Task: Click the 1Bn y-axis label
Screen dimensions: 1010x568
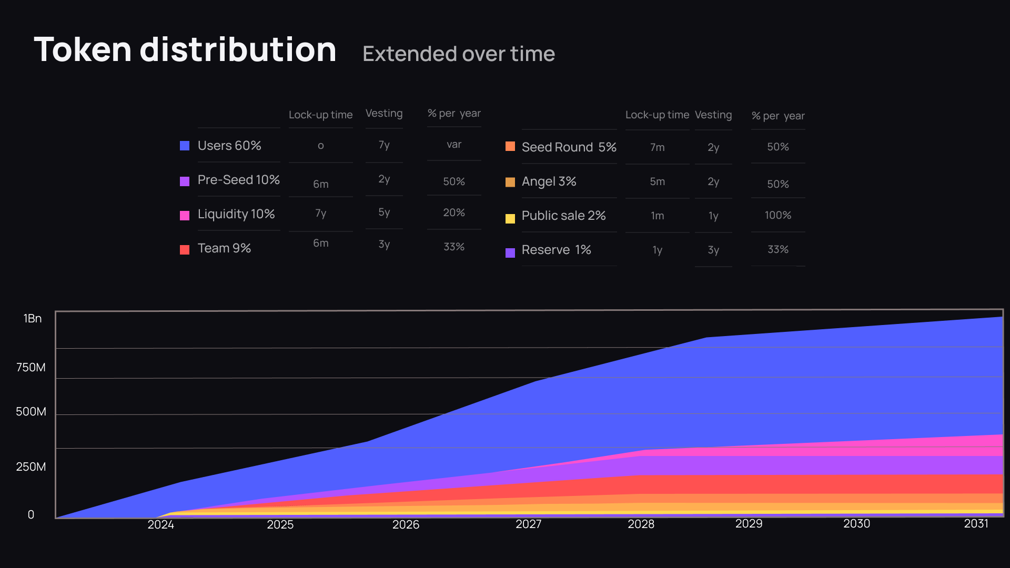Action: pos(32,318)
